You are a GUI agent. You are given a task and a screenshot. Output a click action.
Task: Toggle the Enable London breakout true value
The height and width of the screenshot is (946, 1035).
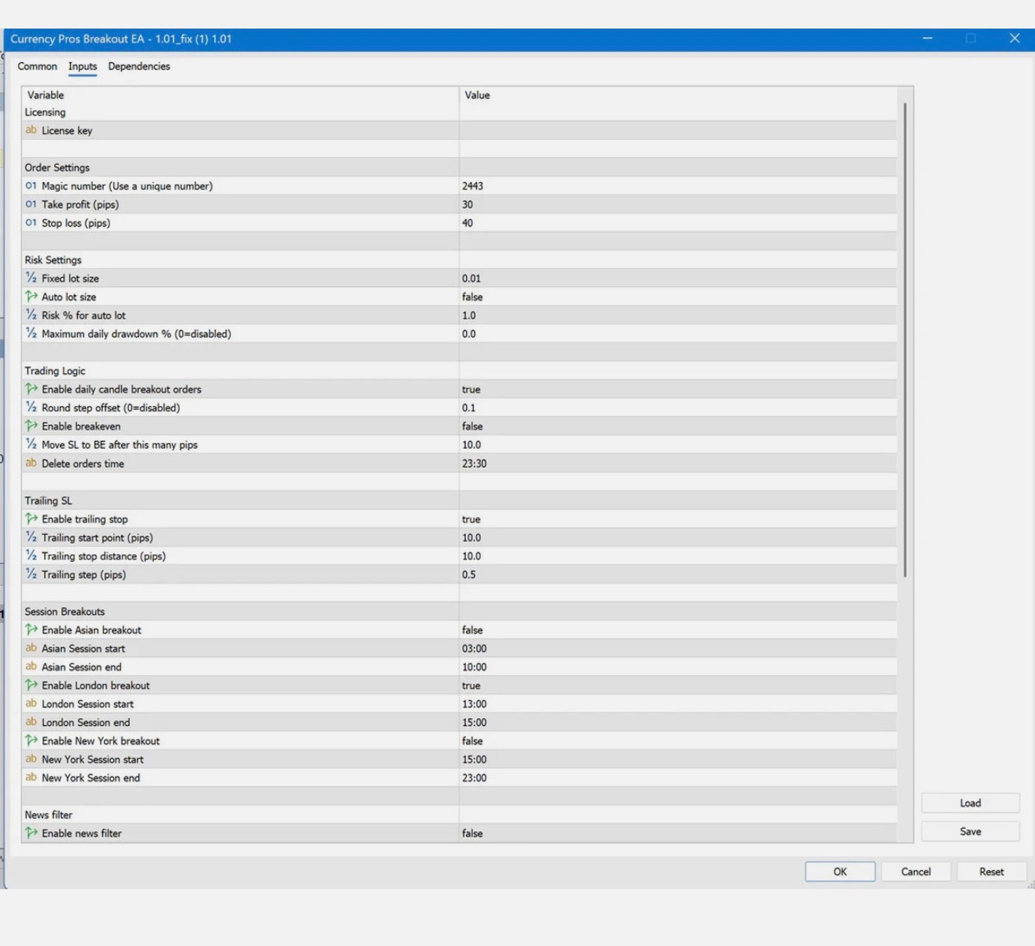pyautogui.click(x=678, y=685)
